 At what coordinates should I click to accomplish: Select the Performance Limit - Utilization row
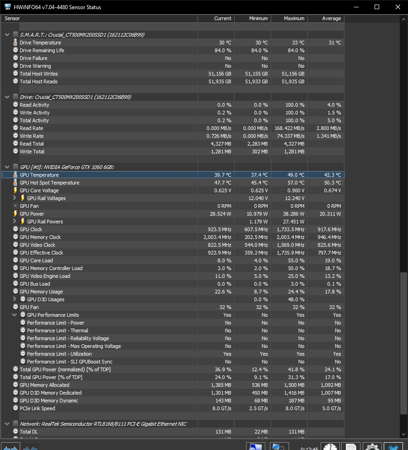(173, 354)
